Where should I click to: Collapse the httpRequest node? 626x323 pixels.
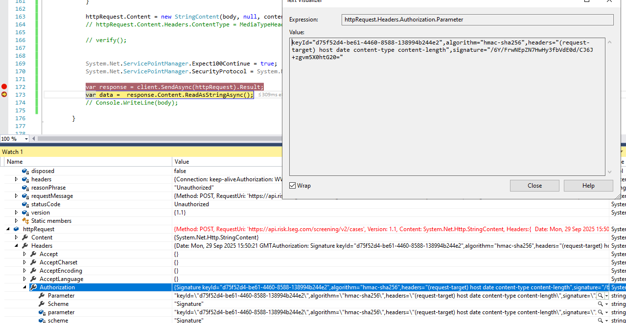click(x=8, y=229)
